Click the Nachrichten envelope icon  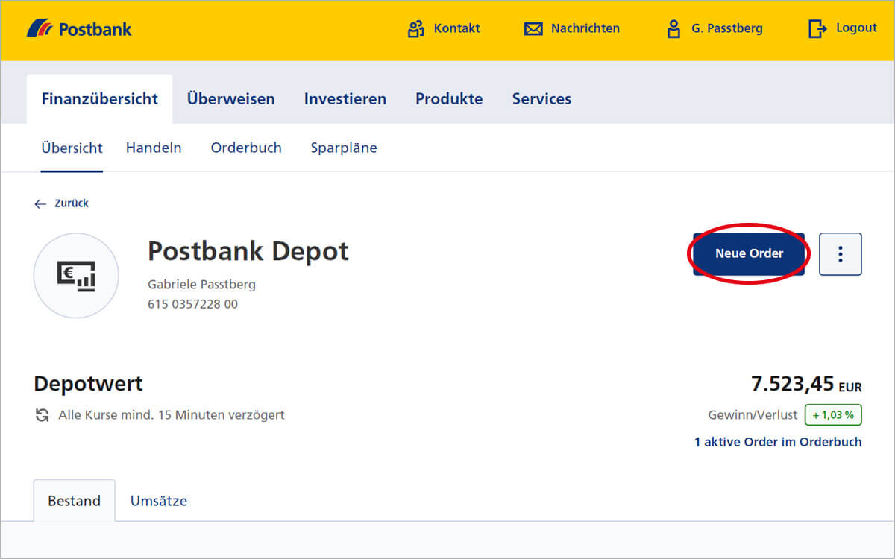click(x=533, y=29)
